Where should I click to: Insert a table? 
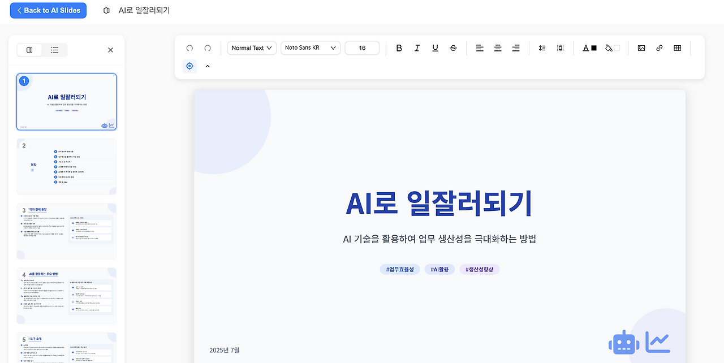click(x=677, y=48)
